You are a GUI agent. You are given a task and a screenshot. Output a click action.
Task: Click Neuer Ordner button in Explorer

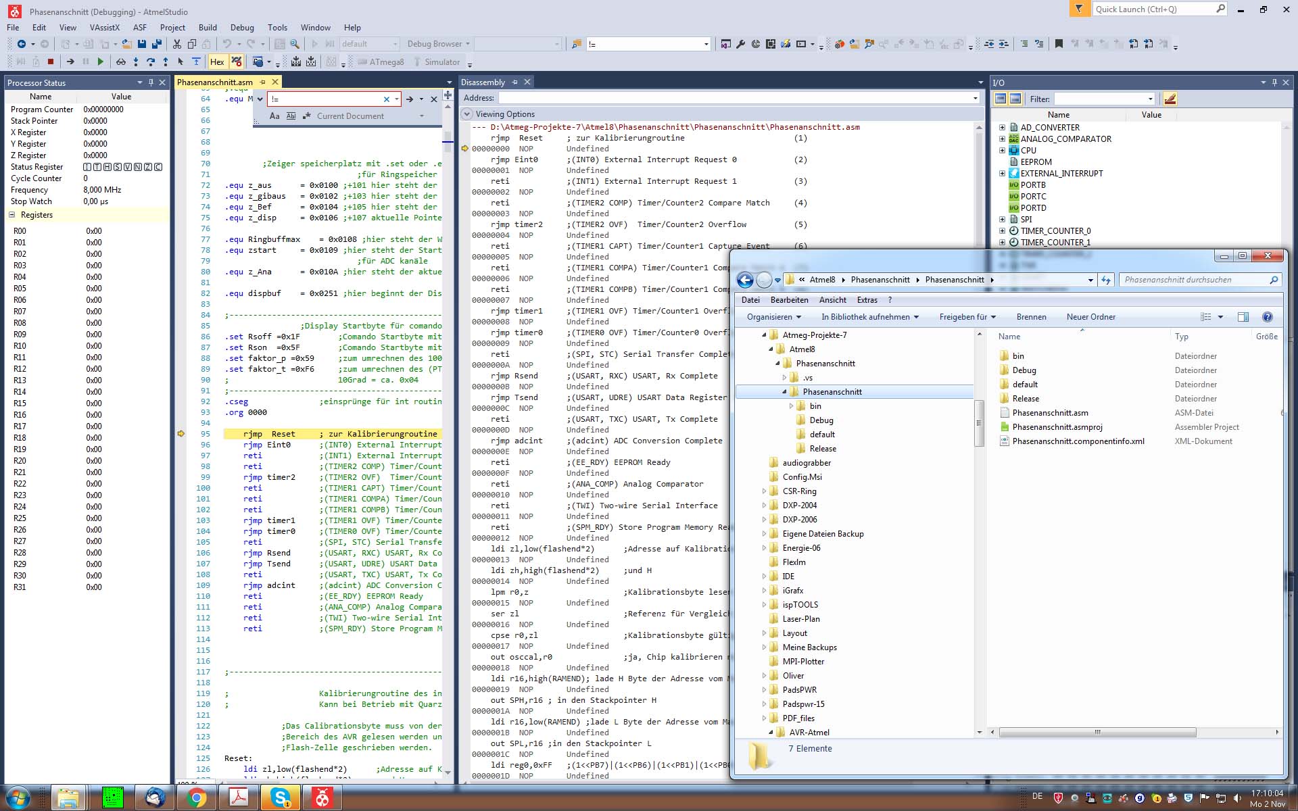click(x=1090, y=317)
